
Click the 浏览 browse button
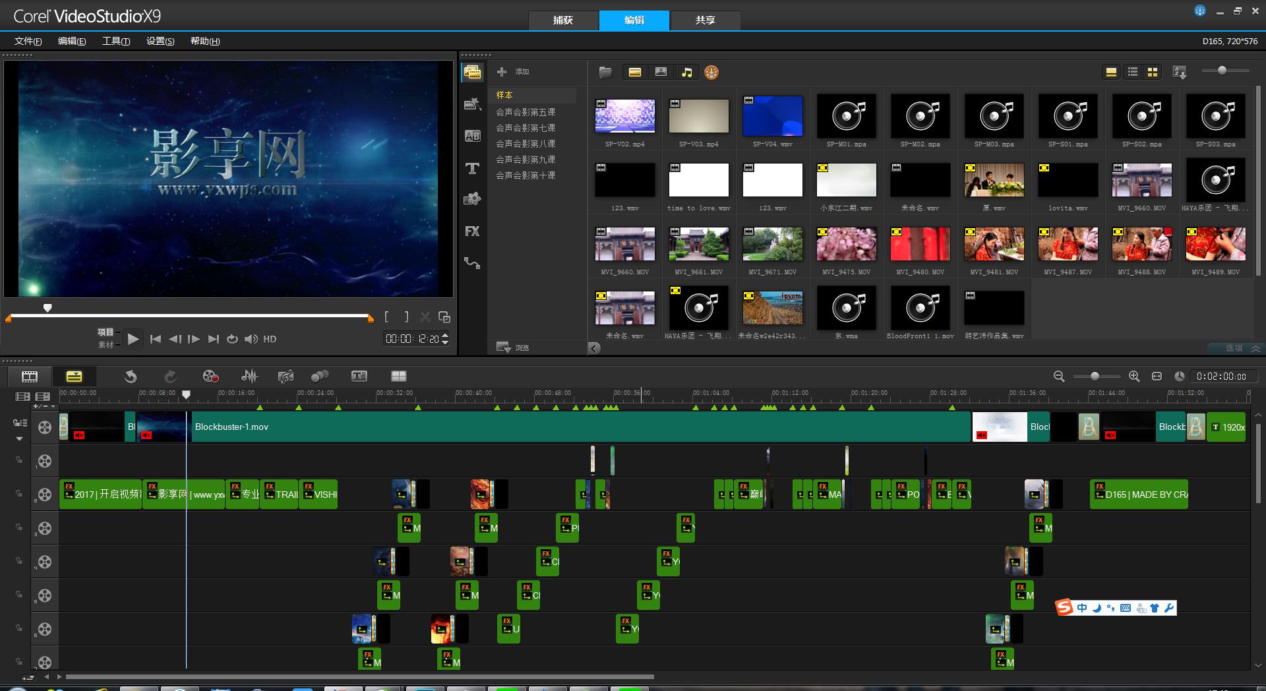[513, 347]
